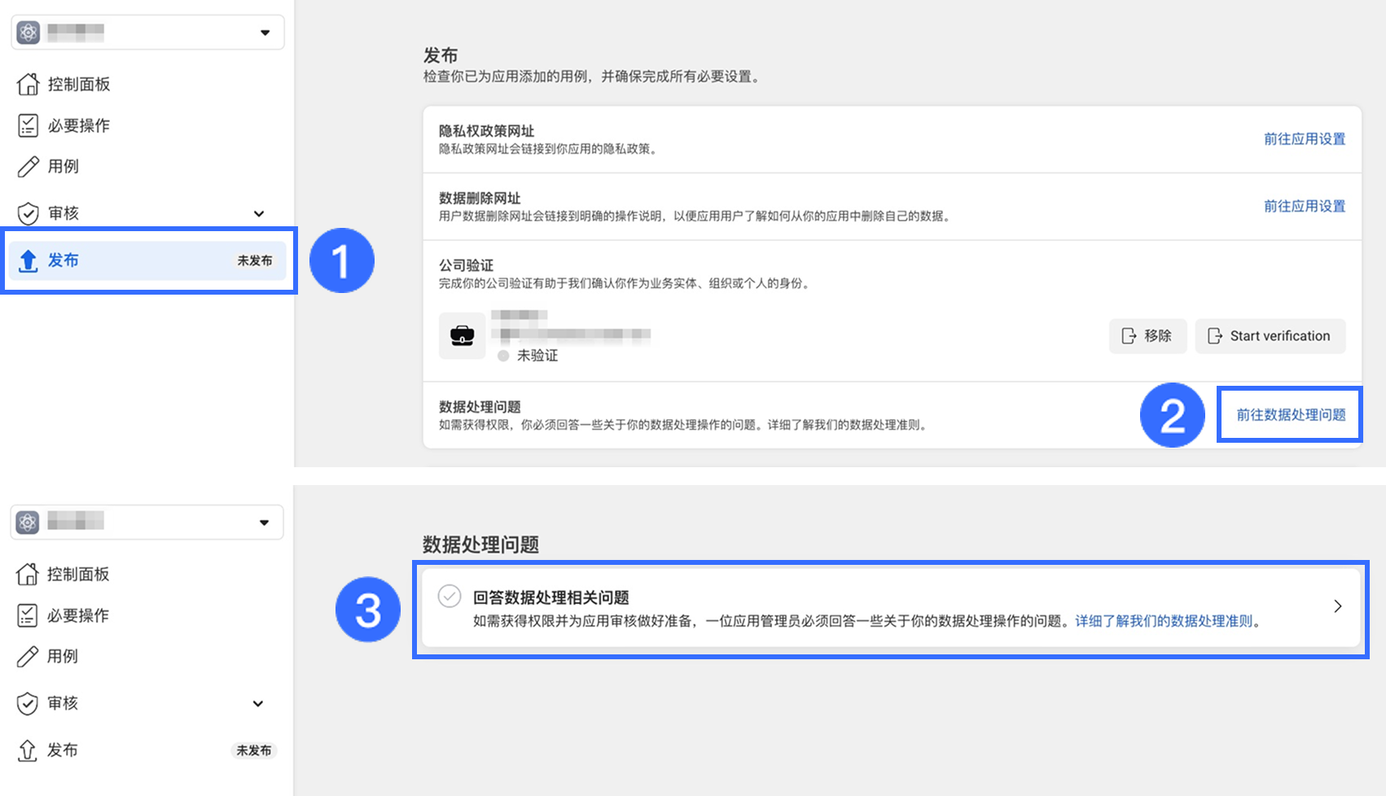Select 用例 in the lower sidebar
This screenshot has width=1386, height=796.
pos(63,657)
